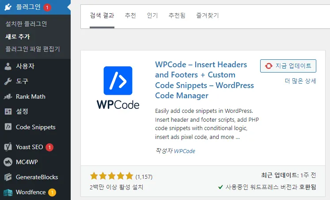Image resolution: width=330 pixels, height=200 pixels.
Task: Click the MC4WP round icon
Action: pyautogui.click(x=8, y=162)
